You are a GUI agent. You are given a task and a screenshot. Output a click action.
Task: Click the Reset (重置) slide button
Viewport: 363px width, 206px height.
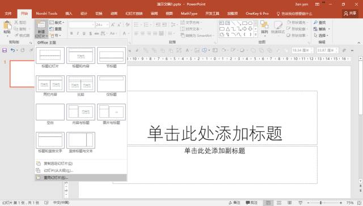pyautogui.click(x=56, y=29)
